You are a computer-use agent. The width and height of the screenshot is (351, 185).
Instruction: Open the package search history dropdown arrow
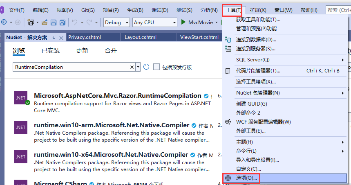(138, 67)
